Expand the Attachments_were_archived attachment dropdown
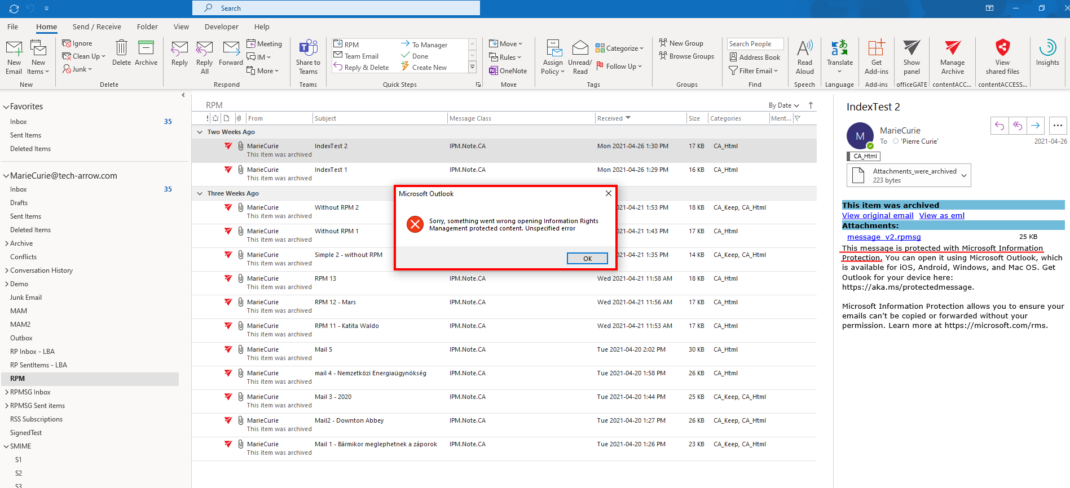The width and height of the screenshot is (1070, 488). point(964,176)
